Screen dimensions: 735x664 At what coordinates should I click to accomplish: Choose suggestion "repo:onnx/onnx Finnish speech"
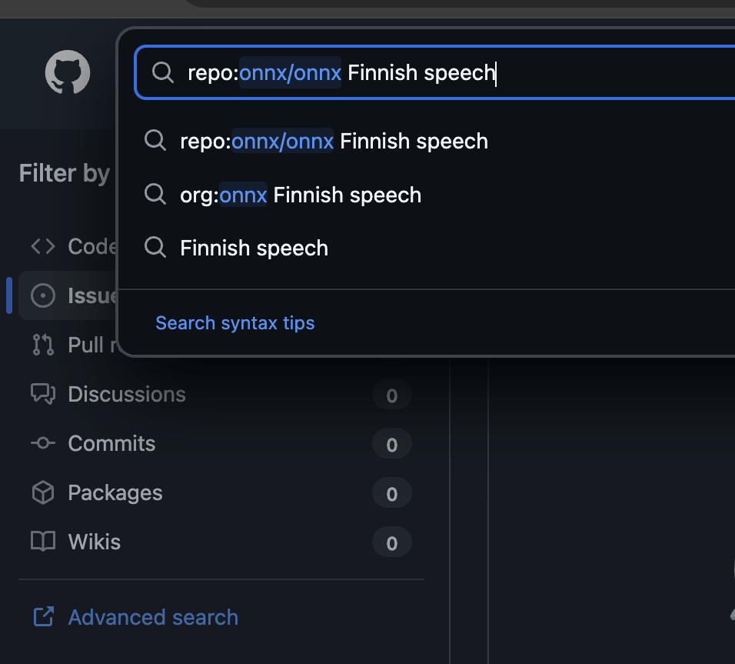[x=334, y=142]
